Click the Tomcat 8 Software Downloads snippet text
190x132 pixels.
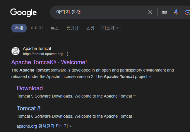pos(76,116)
